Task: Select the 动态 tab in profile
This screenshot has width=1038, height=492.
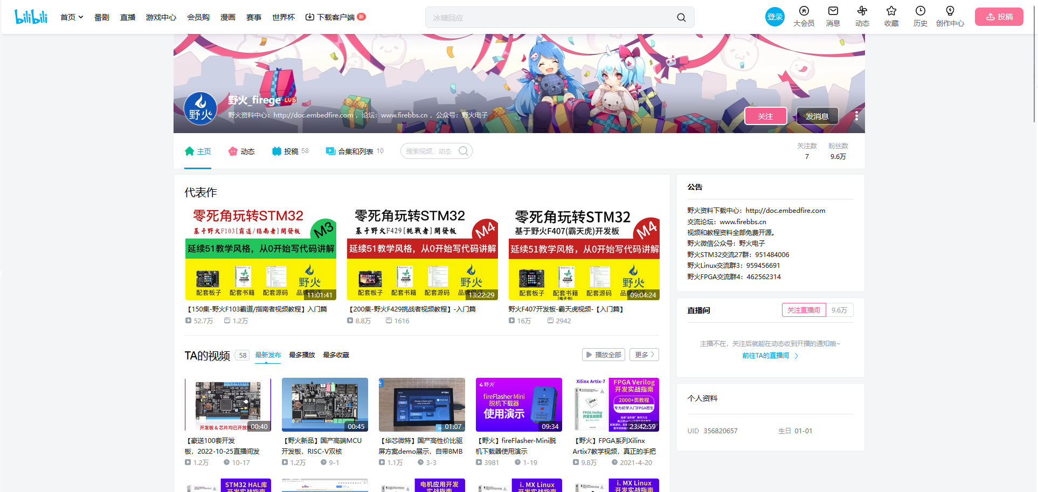Action: pyautogui.click(x=241, y=151)
